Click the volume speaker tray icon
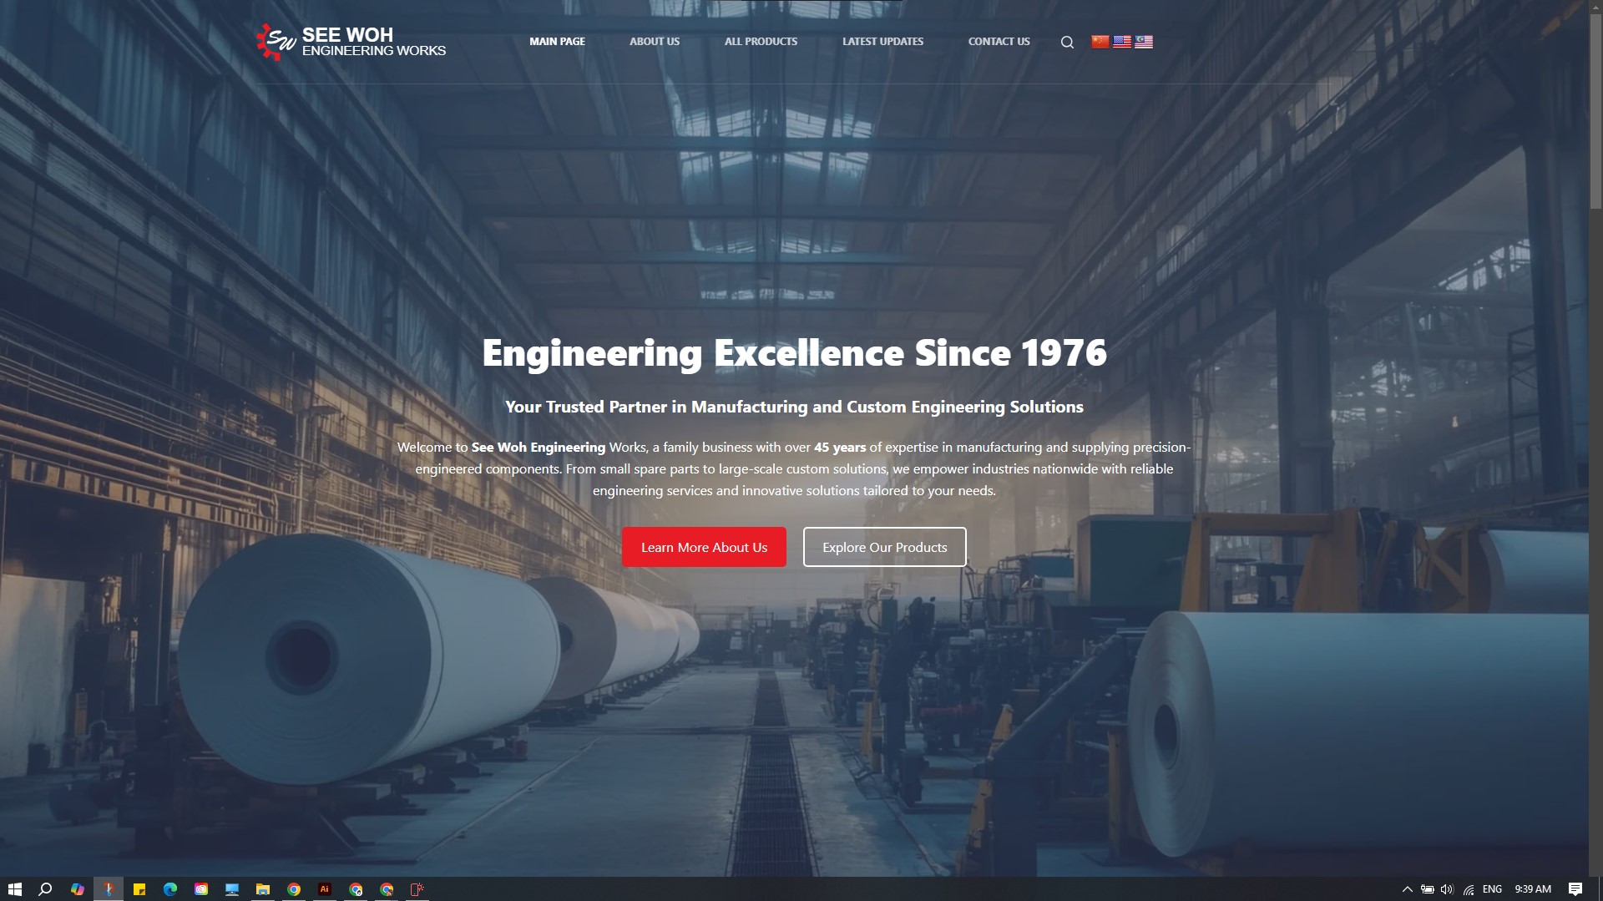The image size is (1603, 901). 1447,889
